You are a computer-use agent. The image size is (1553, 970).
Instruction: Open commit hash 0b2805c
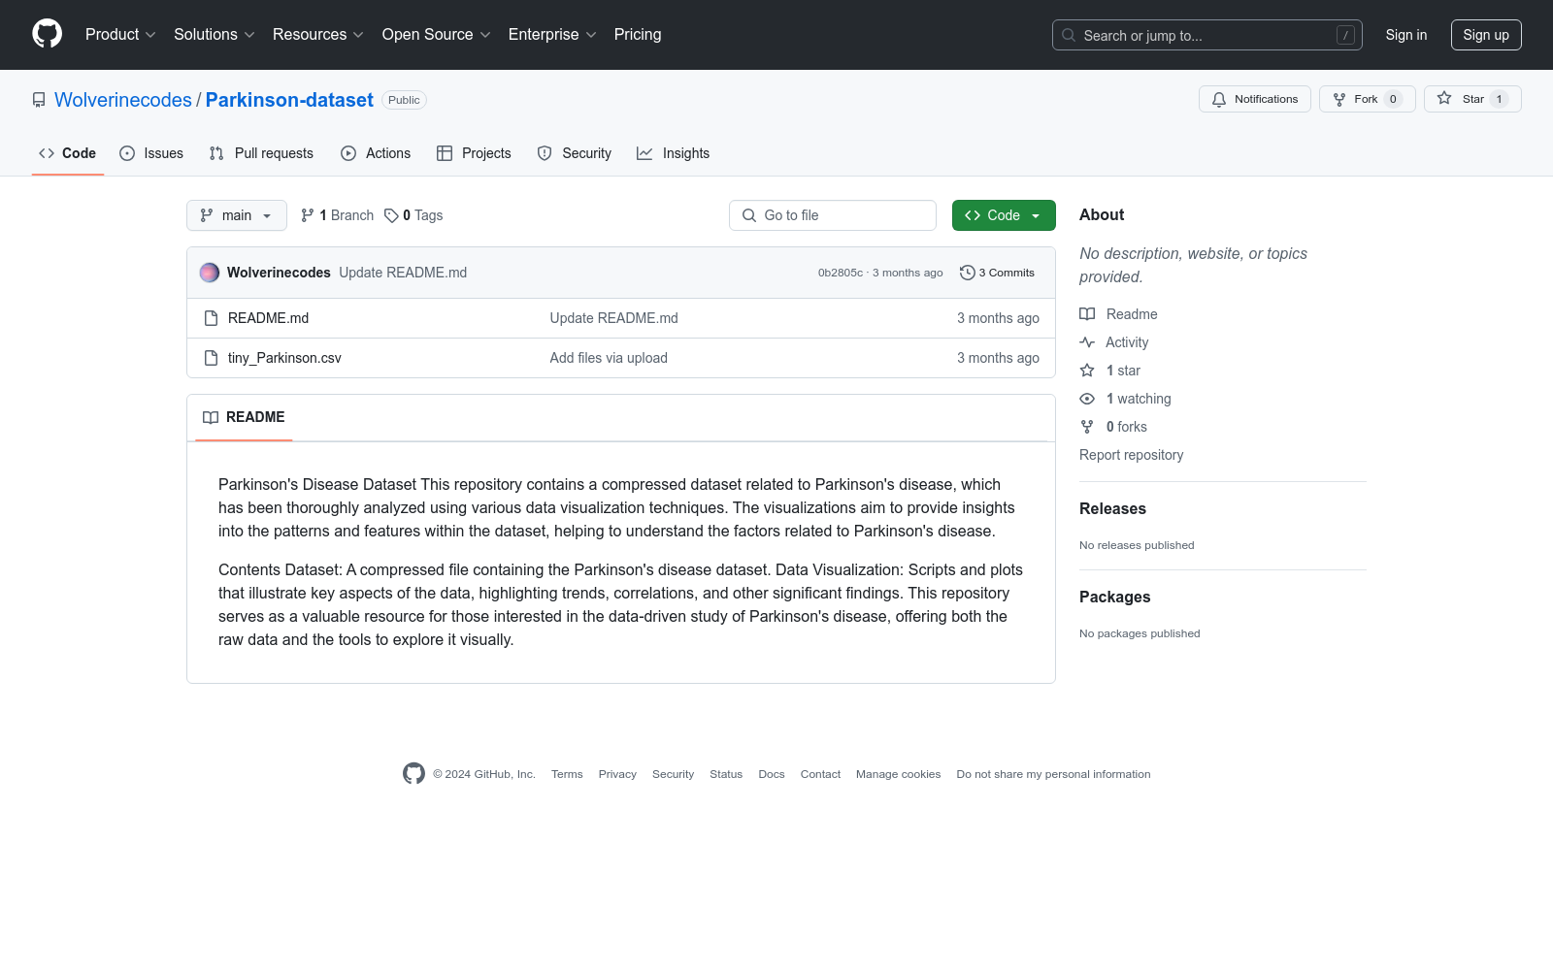tap(840, 273)
